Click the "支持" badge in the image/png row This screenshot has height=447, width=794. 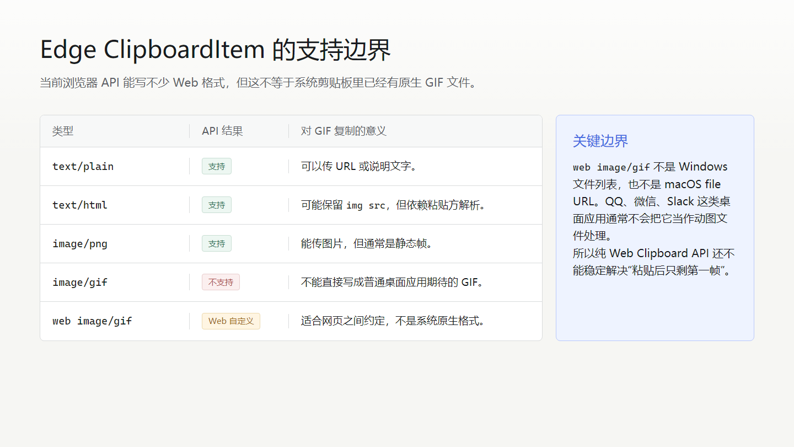[217, 243]
